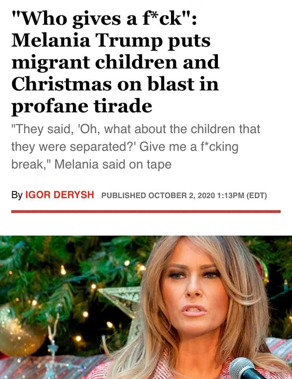
Task: Select "Melania Trump puts" headline line
Action: coord(111,41)
